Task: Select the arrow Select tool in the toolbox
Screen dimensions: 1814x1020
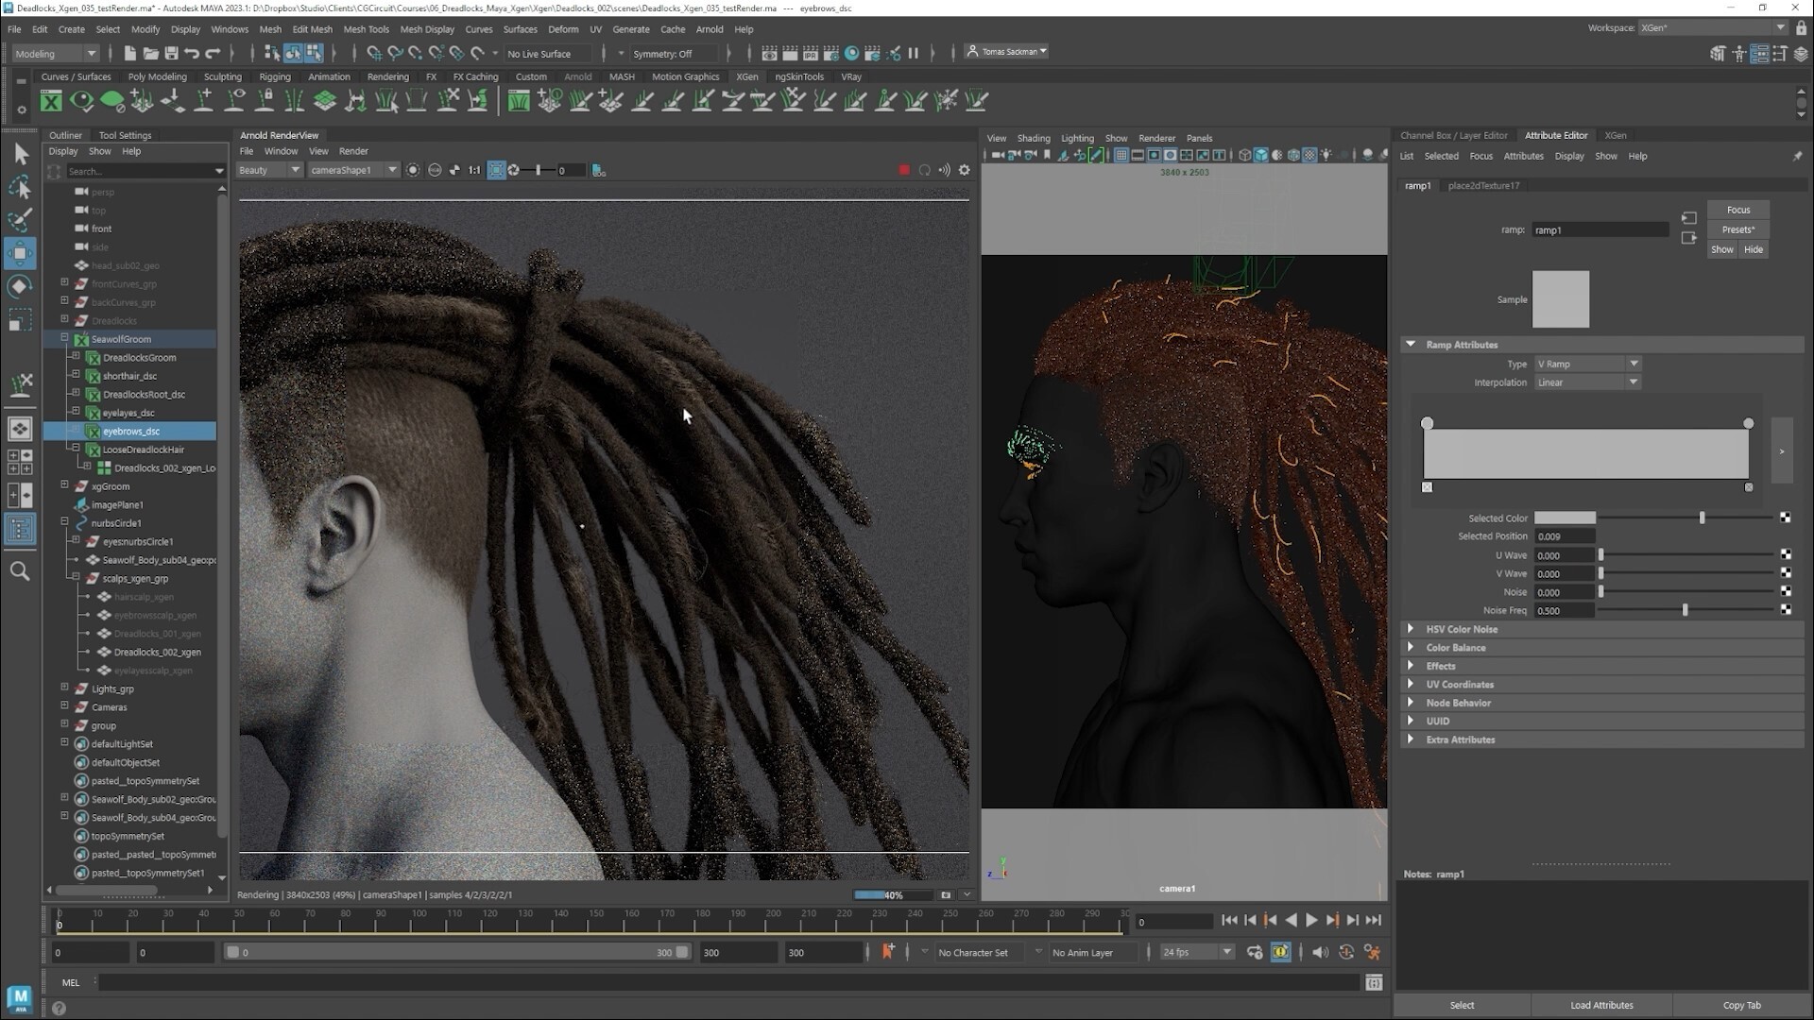Action: point(20,154)
